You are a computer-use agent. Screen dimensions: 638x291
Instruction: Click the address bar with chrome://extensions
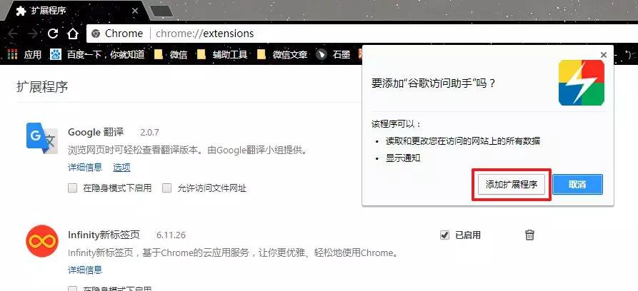click(362, 34)
